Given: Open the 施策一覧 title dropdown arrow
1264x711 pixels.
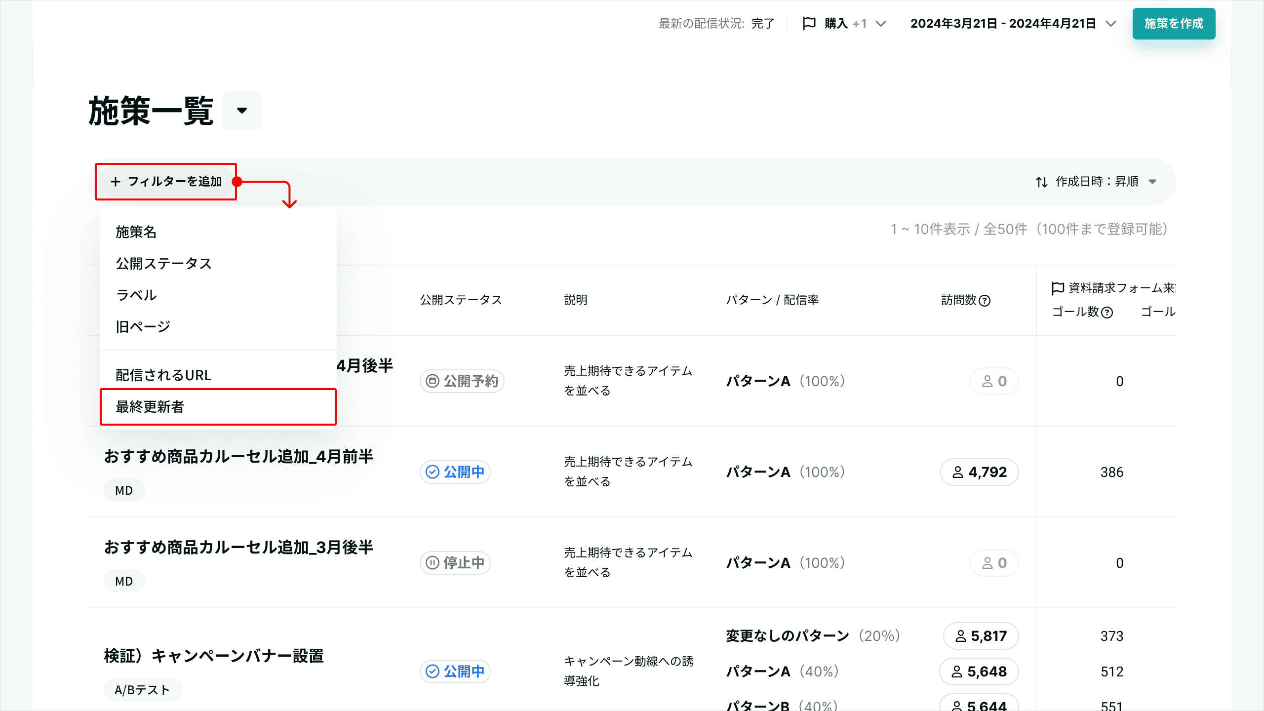Looking at the screenshot, I should (x=242, y=111).
